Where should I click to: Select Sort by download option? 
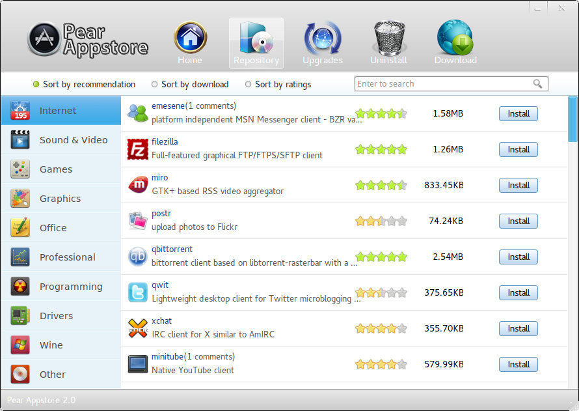(190, 84)
